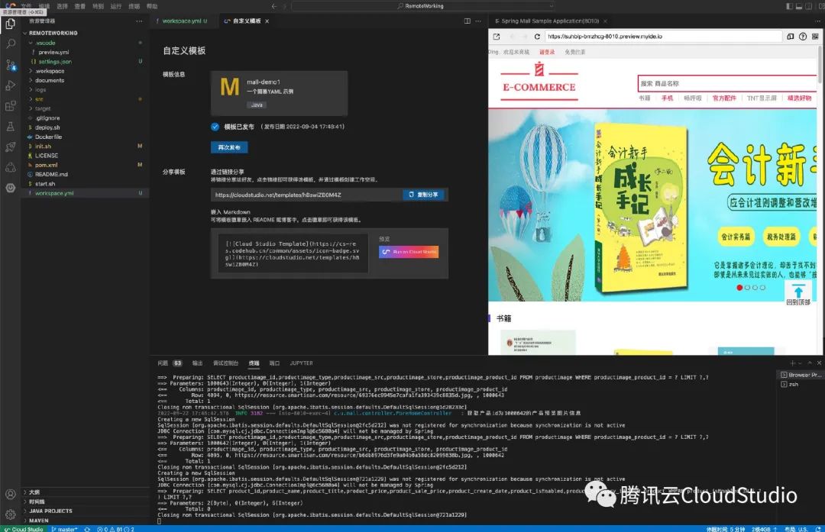Open the Accounts icon at activity bar bottom
825x532 pixels.
(10, 494)
